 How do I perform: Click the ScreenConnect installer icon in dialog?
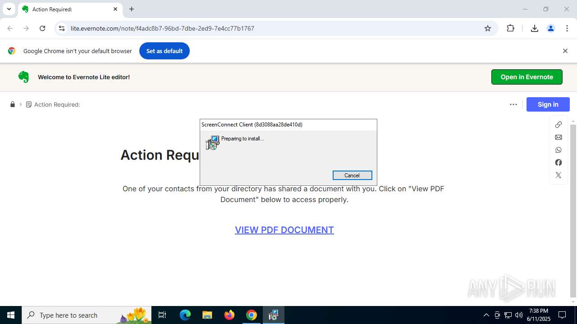coord(212,143)
